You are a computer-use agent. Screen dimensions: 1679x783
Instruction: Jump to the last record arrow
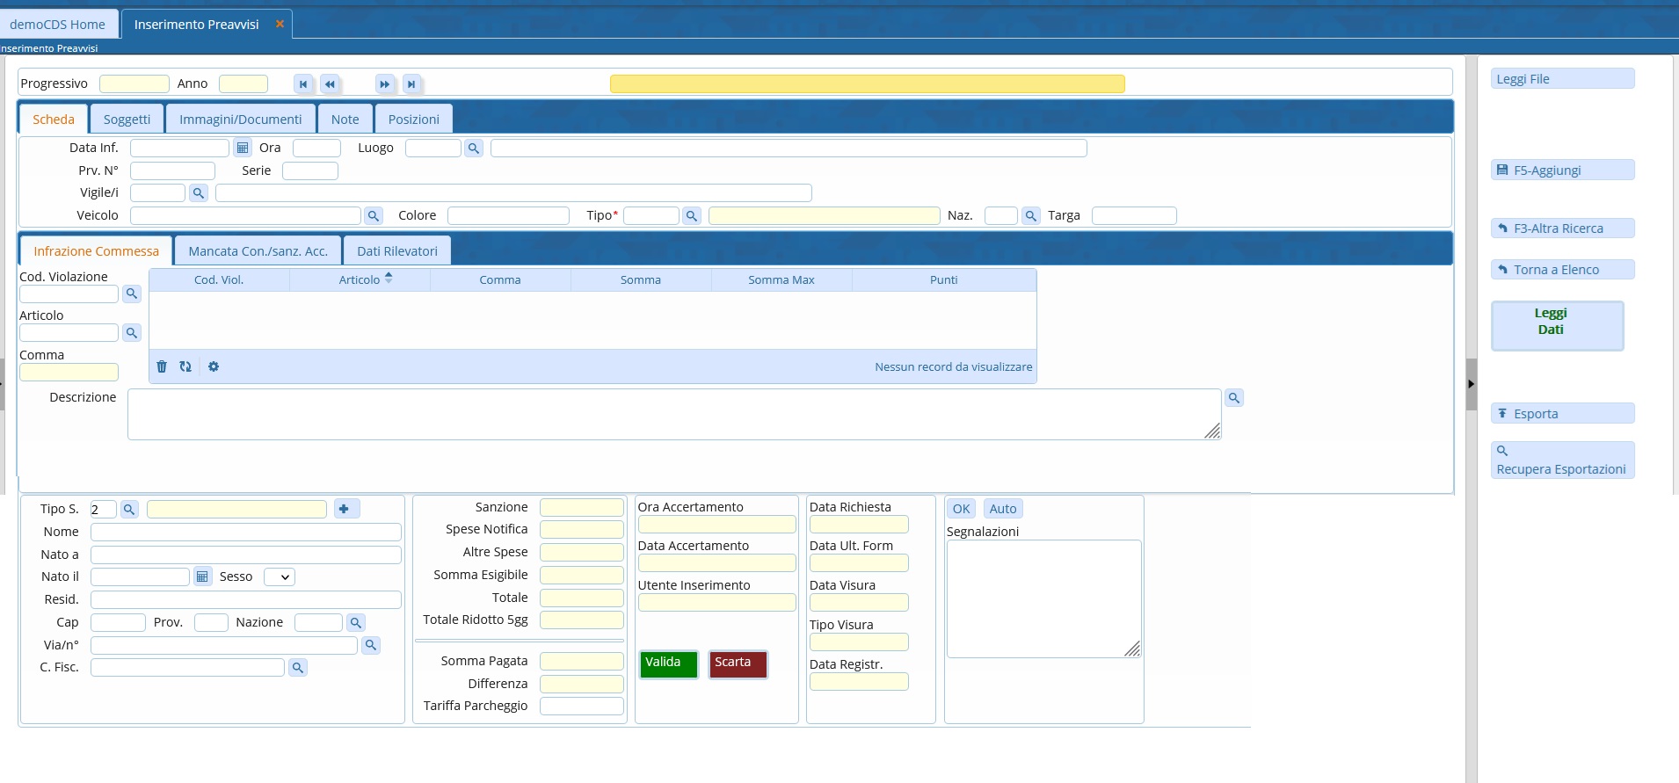click(411, 84)
